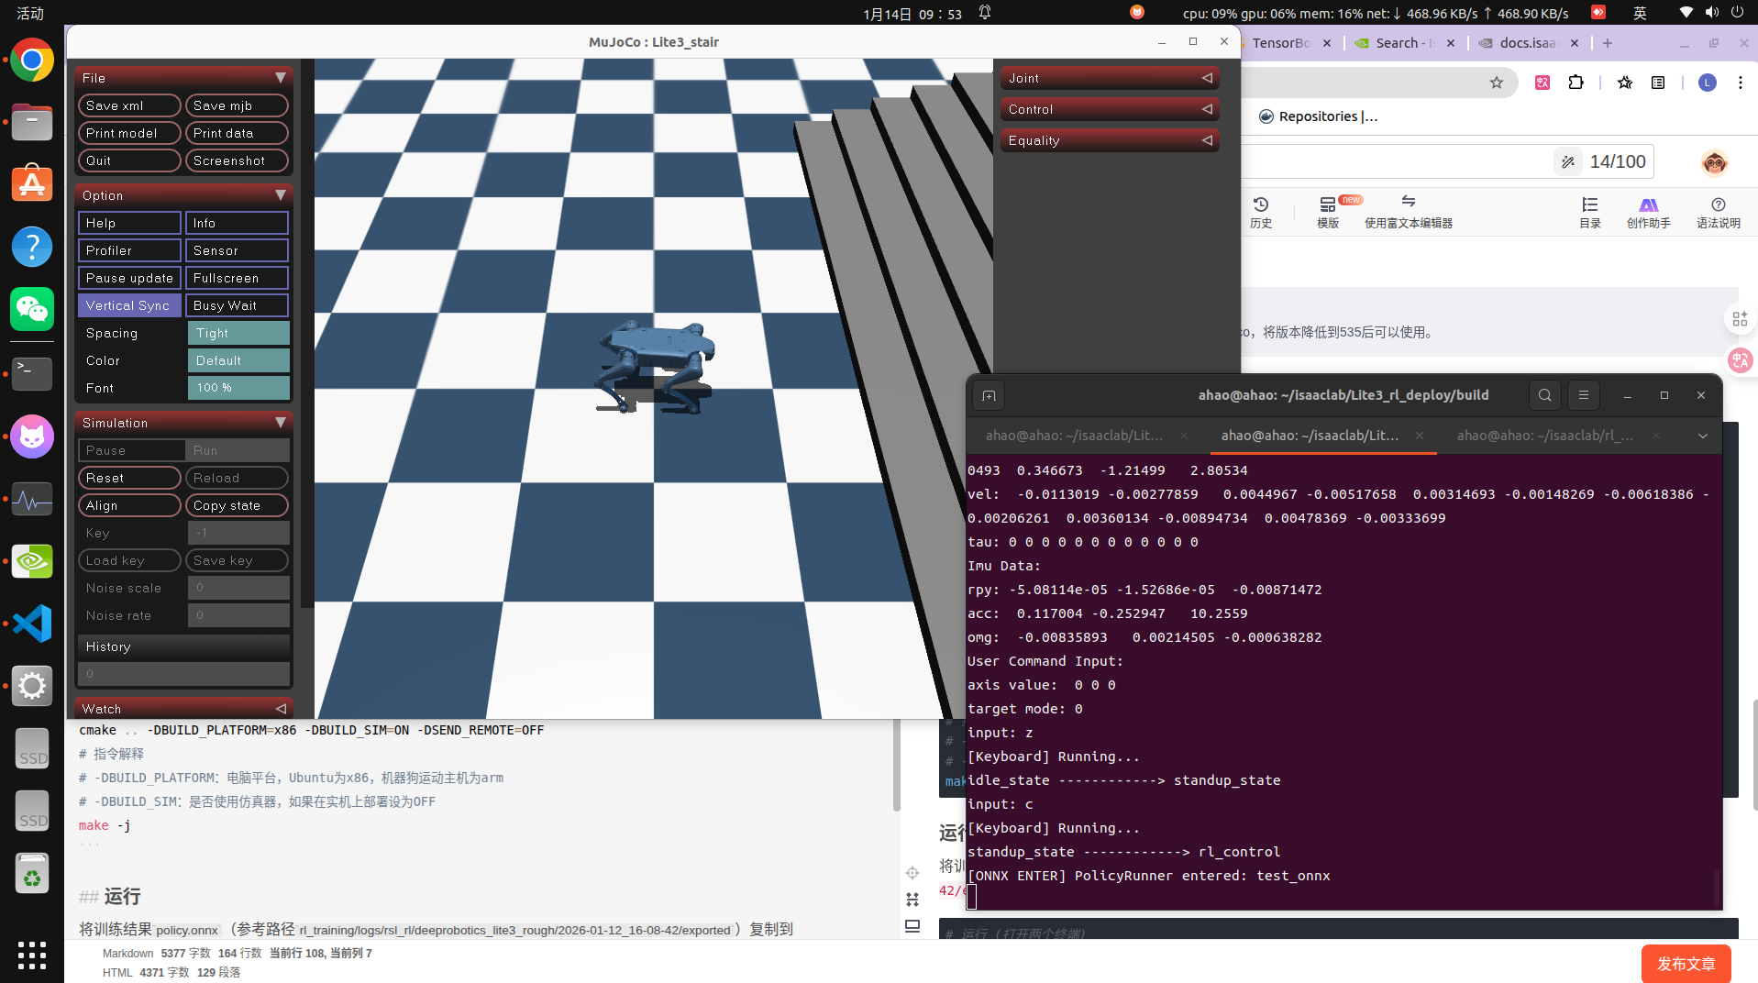Open the Files manager dock icon
Image resolution: width=1758 pixels, height=983 pixels.
32,122
